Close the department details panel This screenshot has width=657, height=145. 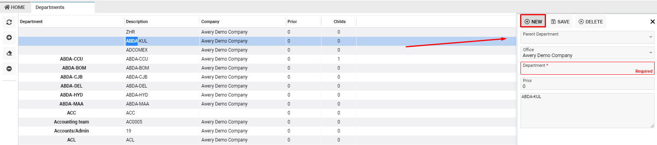(x=652, y=22)
